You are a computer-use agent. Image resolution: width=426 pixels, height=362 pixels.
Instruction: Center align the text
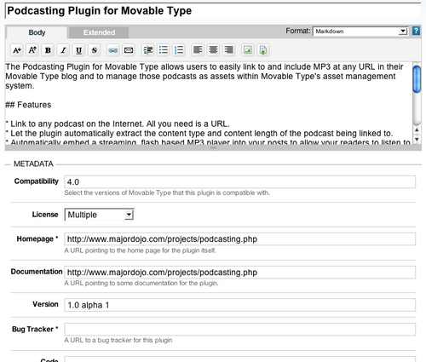(x=213, y=50)
